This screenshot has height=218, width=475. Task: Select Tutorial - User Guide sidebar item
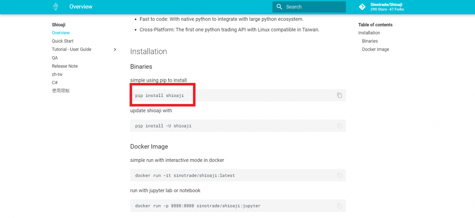tap(71, 49)
